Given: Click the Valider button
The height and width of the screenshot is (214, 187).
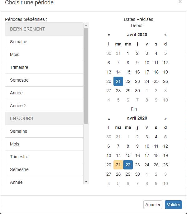Looking at the screenshot, I should (x=173, y=205).
